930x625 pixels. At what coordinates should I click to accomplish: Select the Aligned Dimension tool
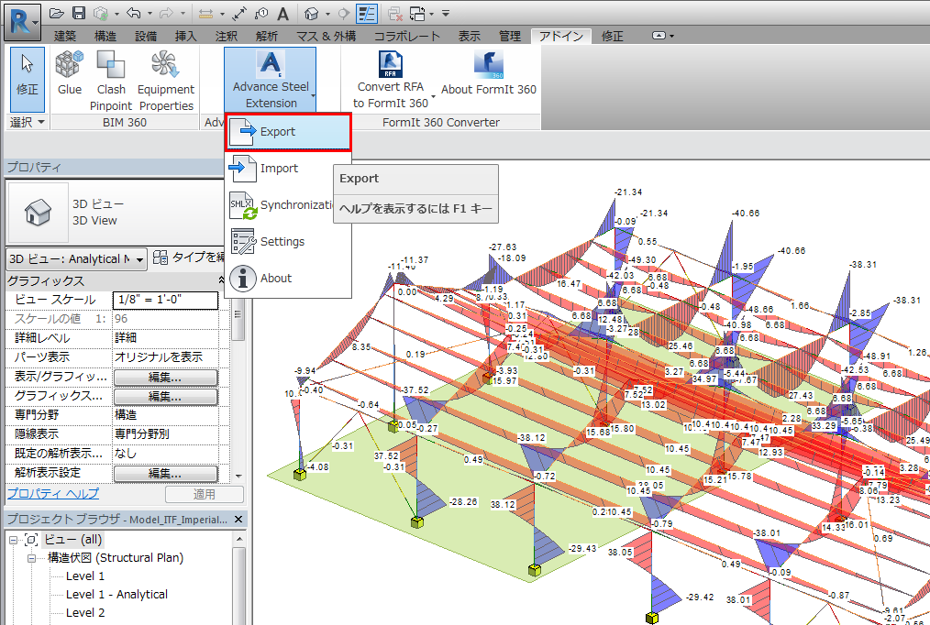239,13
